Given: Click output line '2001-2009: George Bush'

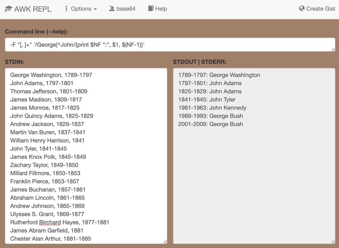Looking at the screenshot, I should (211, 124).
